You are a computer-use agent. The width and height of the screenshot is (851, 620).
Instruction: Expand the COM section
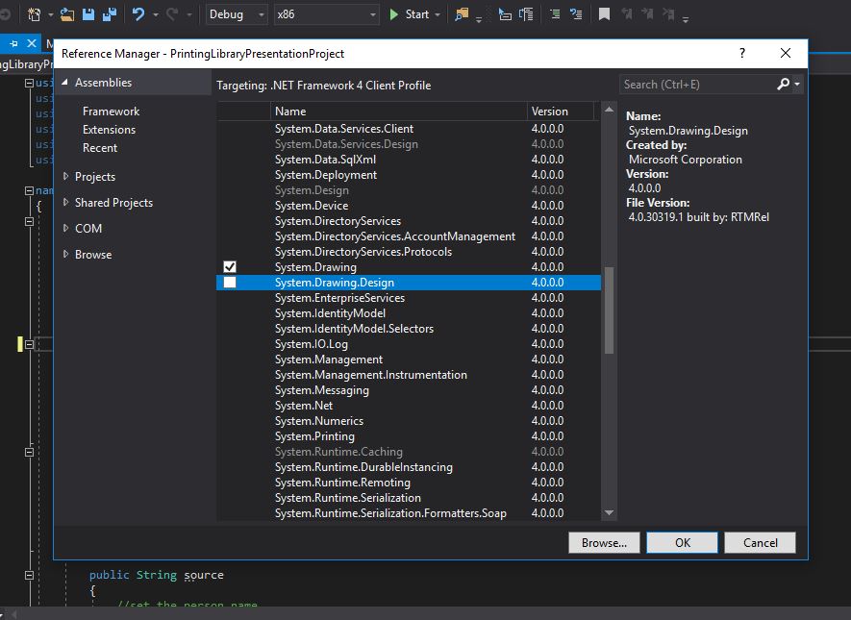pyautogui.click(x=65, y=228)
